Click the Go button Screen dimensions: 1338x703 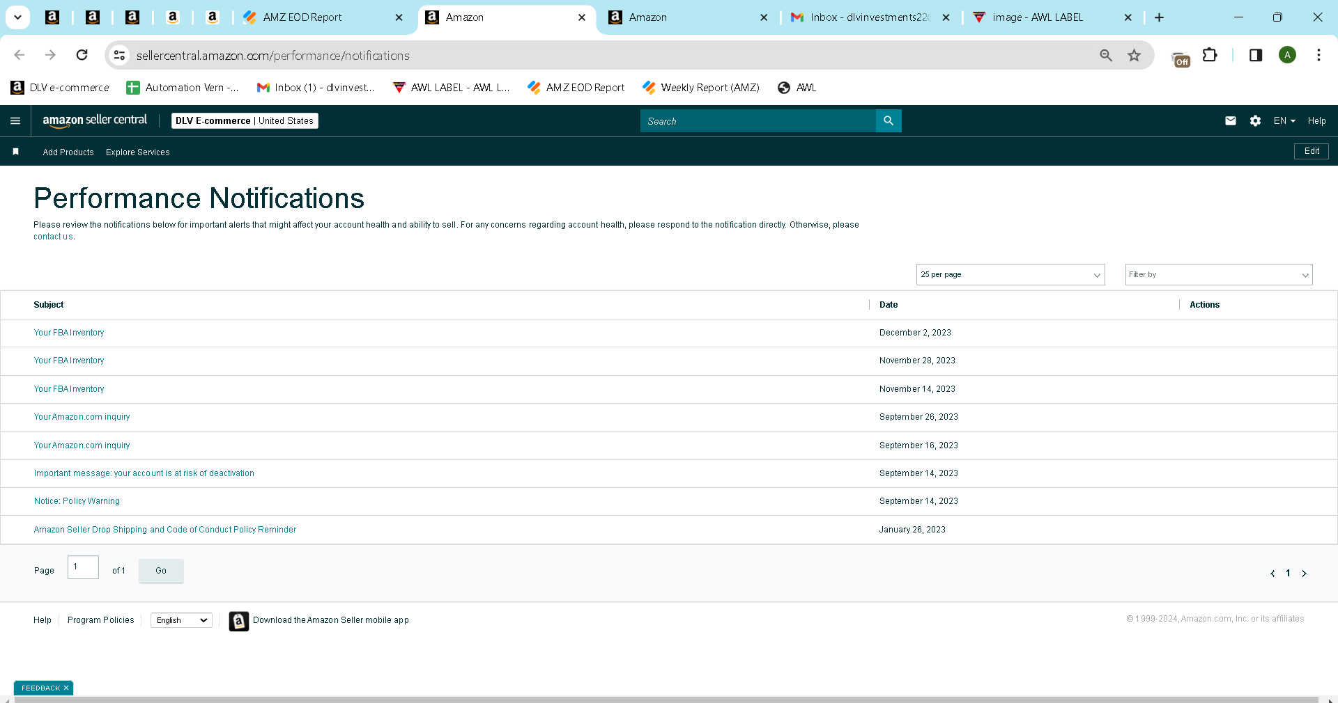pyautogui.click(x=161, y=571)
